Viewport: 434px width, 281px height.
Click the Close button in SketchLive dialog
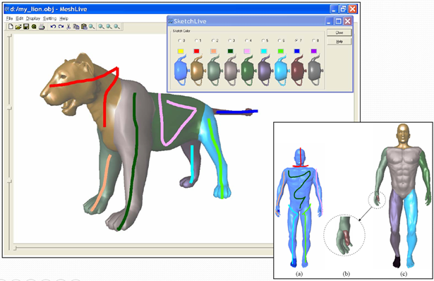click(339, 32)
